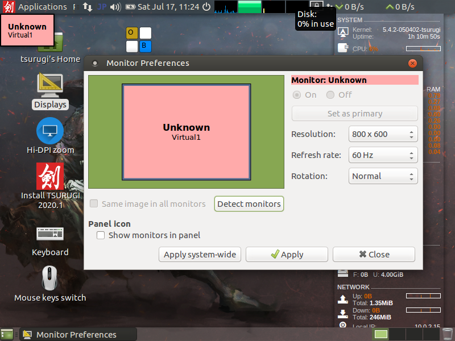Viewport: 455px width, 341px height.
Task: Open the Keyboard desktop icon
Action: click(x=50, y=241)
